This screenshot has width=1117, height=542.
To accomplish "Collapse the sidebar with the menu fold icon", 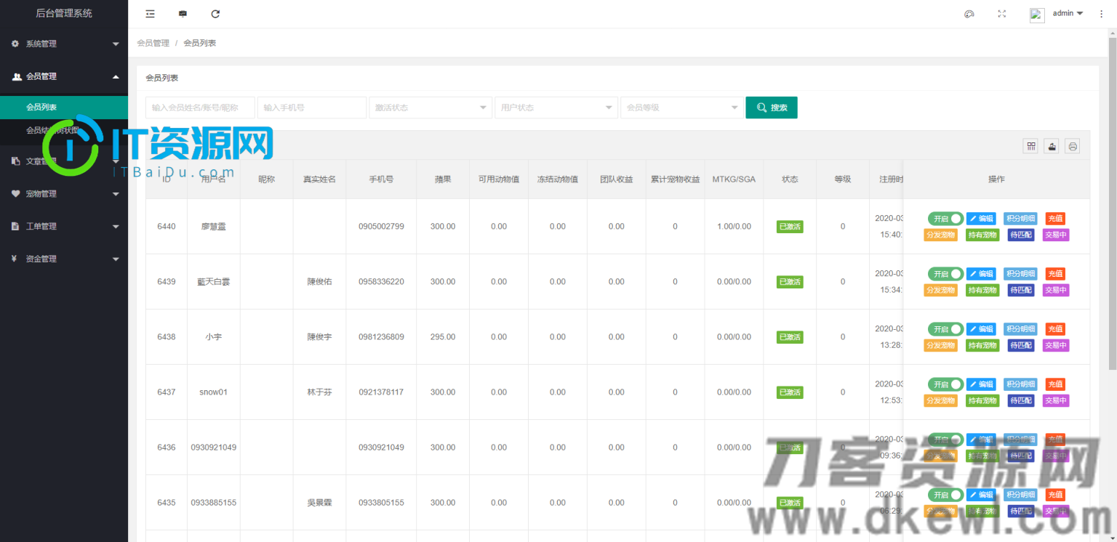I will click(x=150, y=14).
